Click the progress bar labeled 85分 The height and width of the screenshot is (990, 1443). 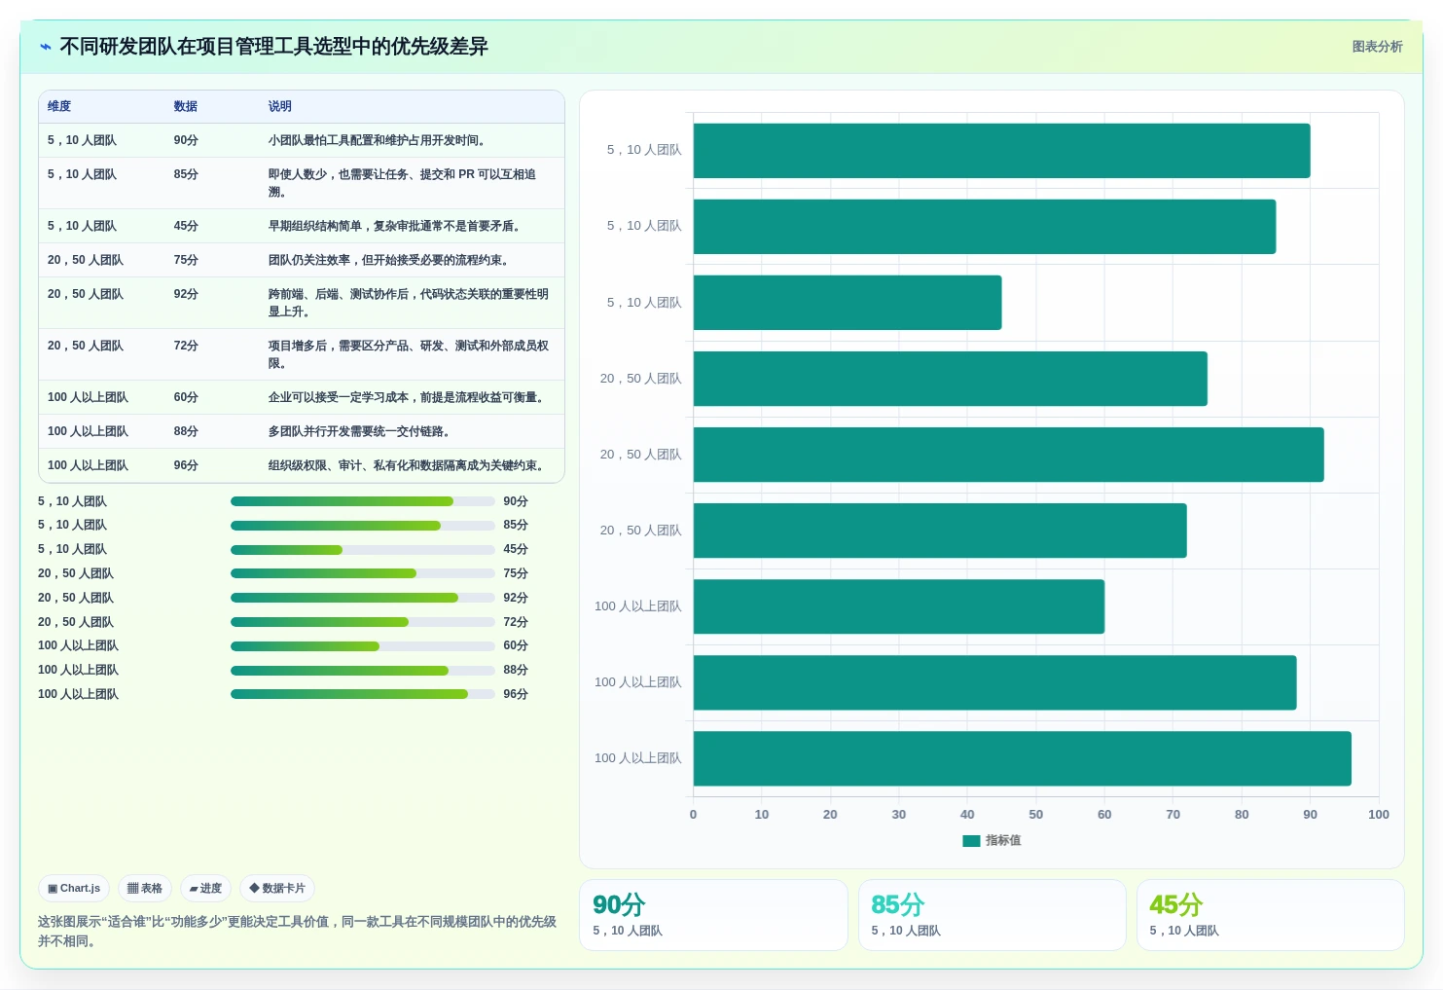(363, 526)
